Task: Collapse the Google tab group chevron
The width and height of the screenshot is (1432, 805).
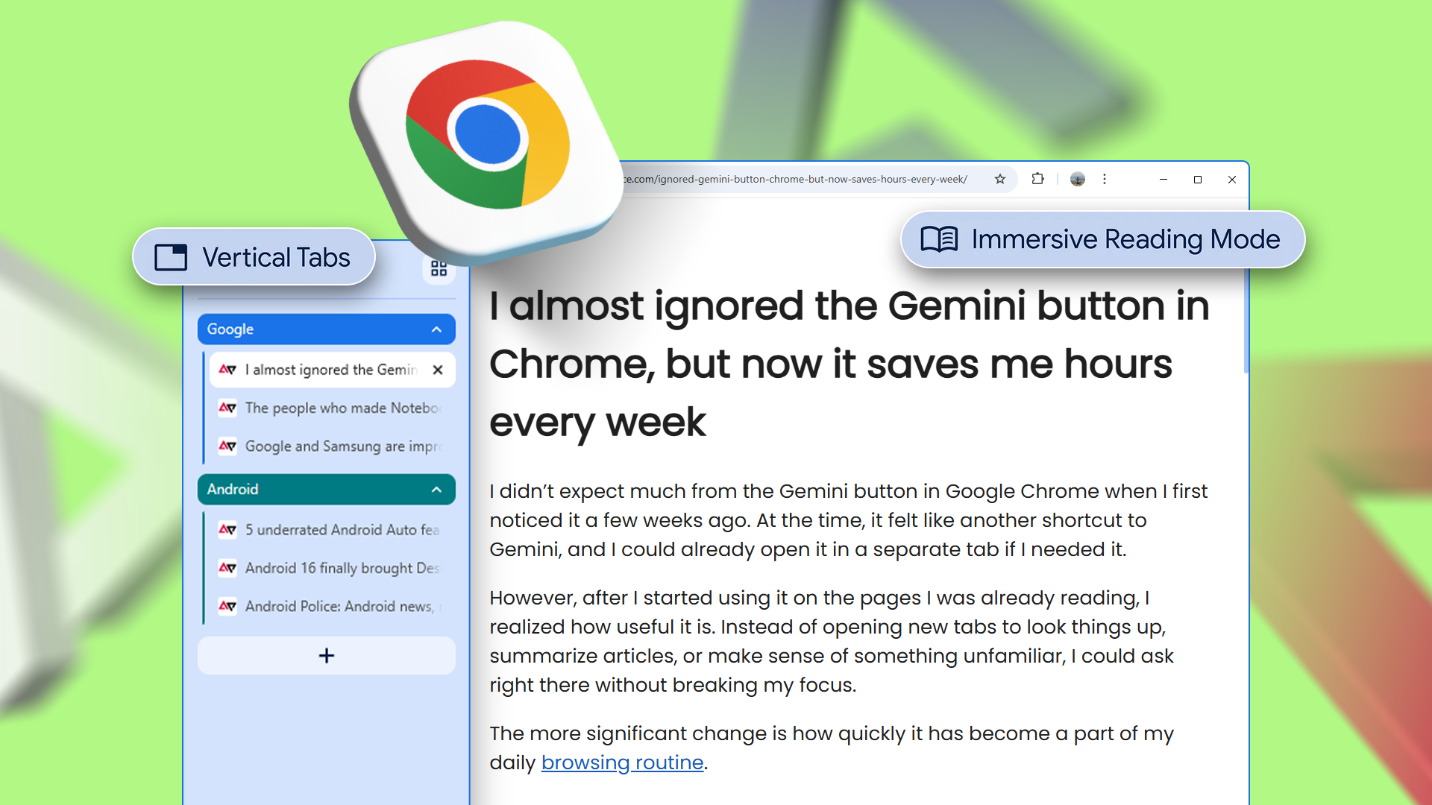Action: point(437,329)
